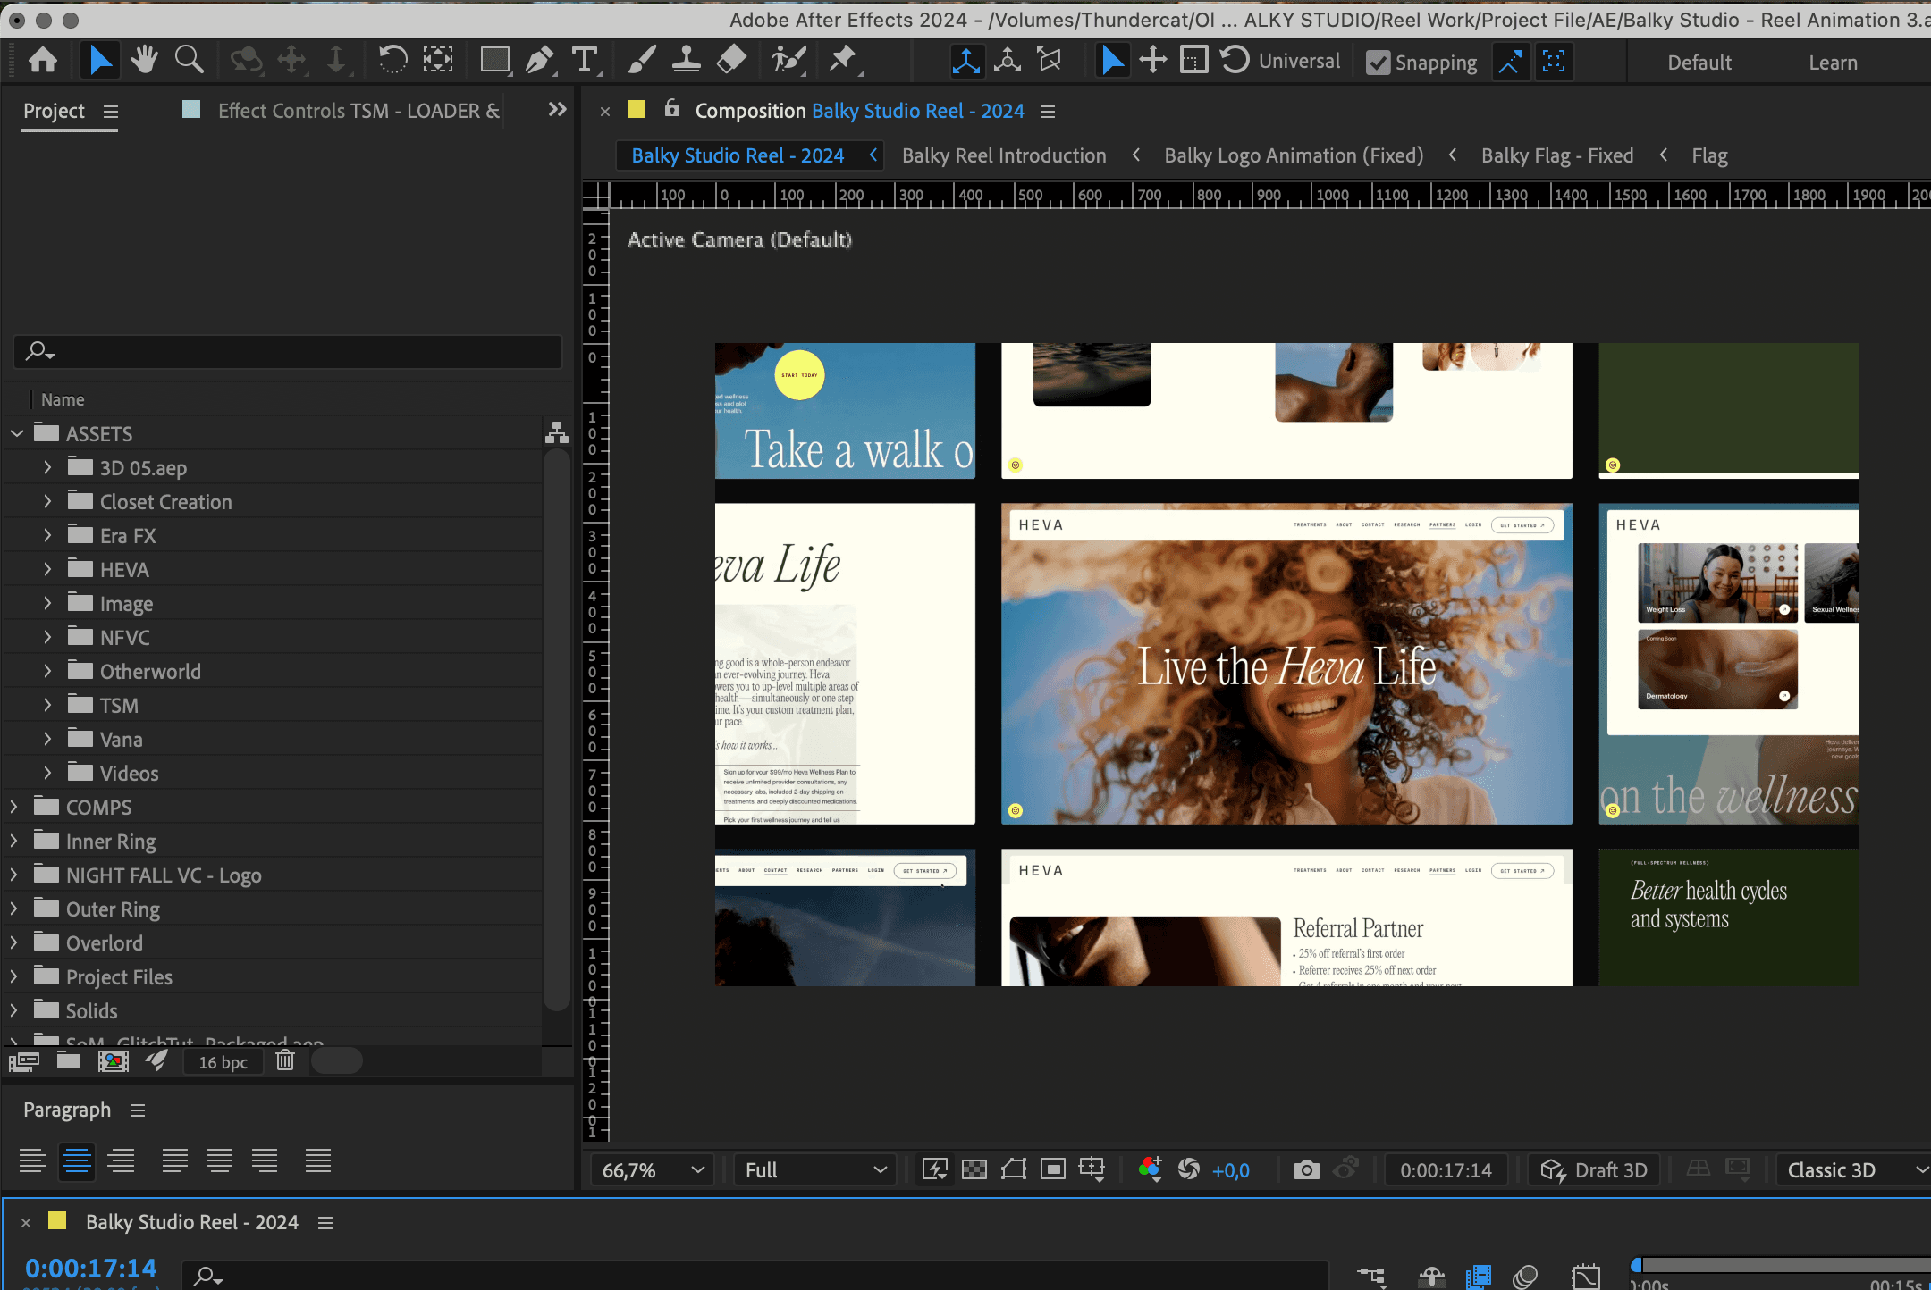Open the Full resolution dropdown

[x=814, y=1170]
